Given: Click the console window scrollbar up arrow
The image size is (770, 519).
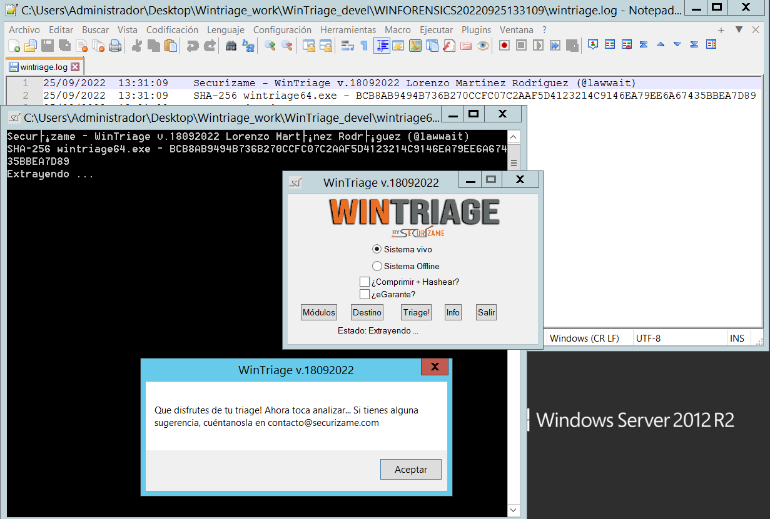Looking at the screenshot, I should [x=514, y=137].
